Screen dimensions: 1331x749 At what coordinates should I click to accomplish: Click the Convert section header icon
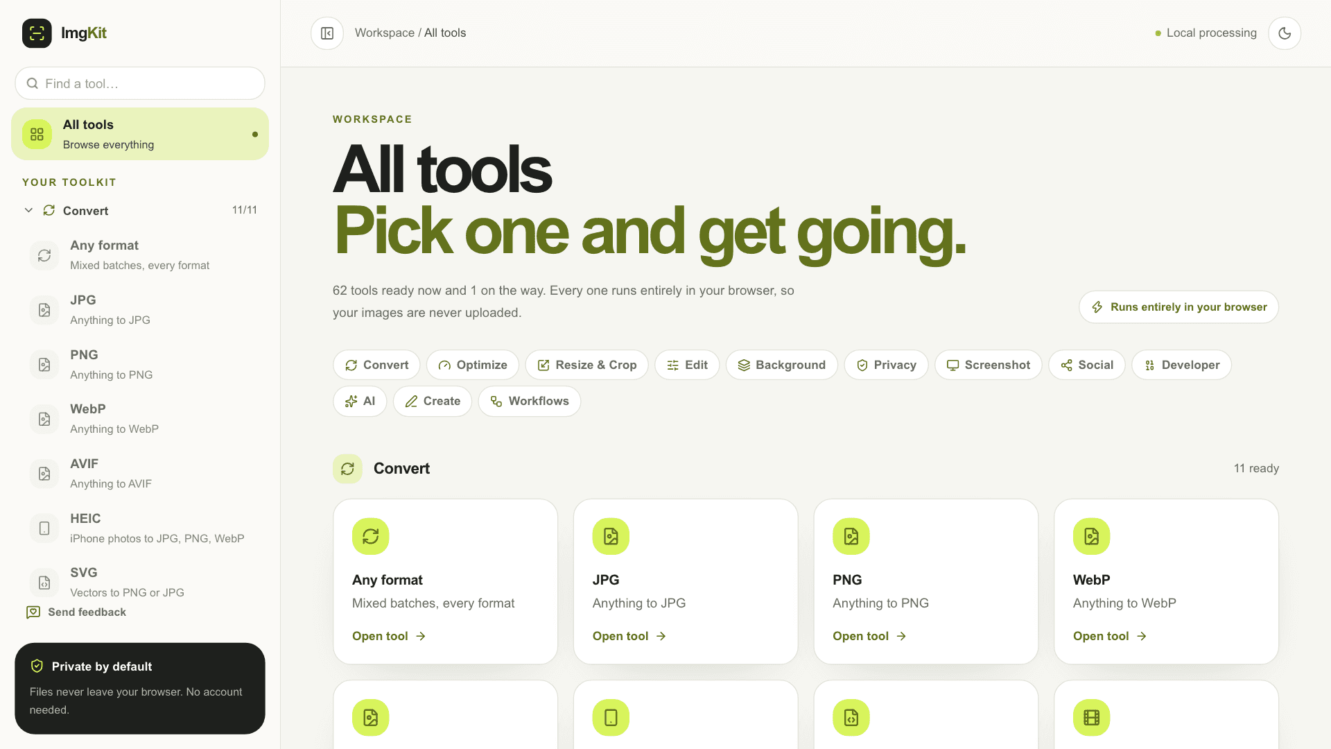point(347,469)
